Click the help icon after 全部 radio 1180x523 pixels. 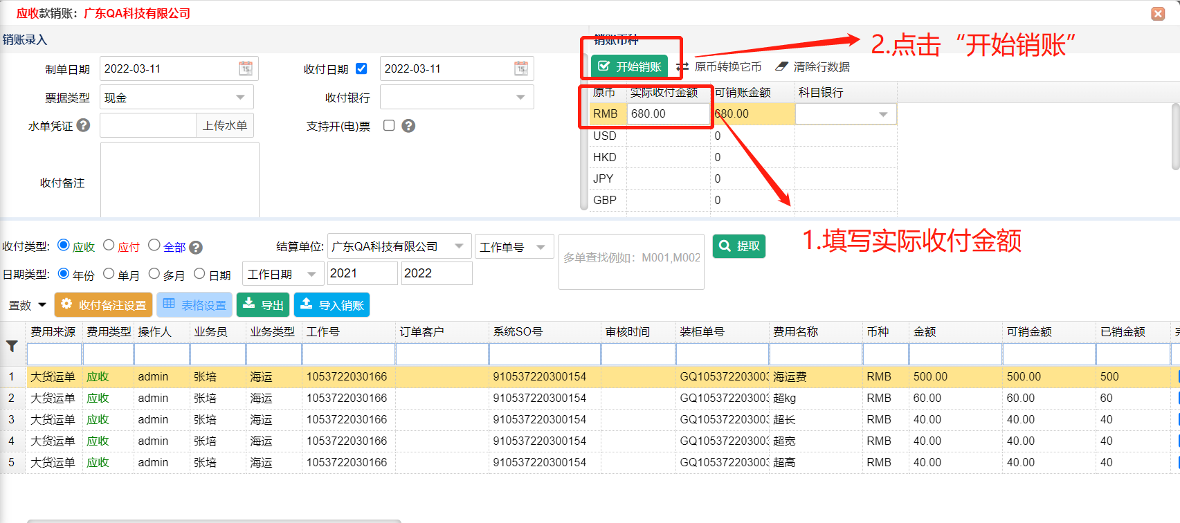196,248
